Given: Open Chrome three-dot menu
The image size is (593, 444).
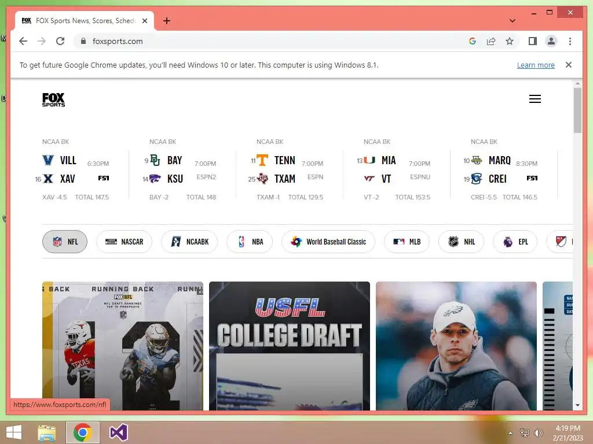Looking at the screenshot, I should pos(570,41).
